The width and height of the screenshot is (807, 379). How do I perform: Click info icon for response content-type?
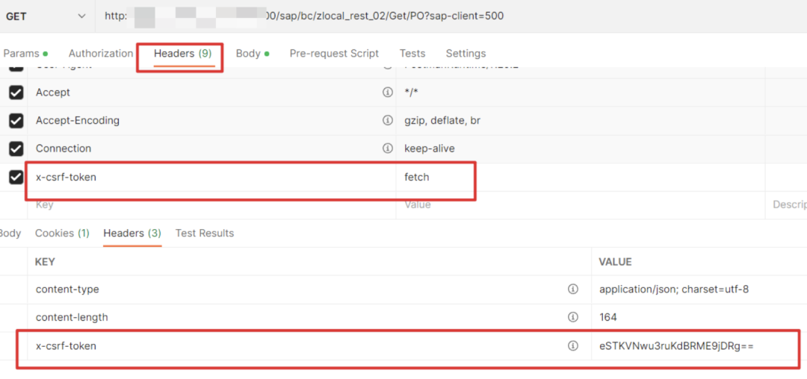[573, 289]
